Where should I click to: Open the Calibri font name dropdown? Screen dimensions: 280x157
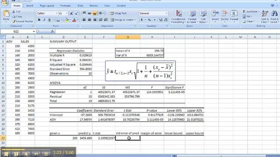pyautogui.click(x=56, y=14)
